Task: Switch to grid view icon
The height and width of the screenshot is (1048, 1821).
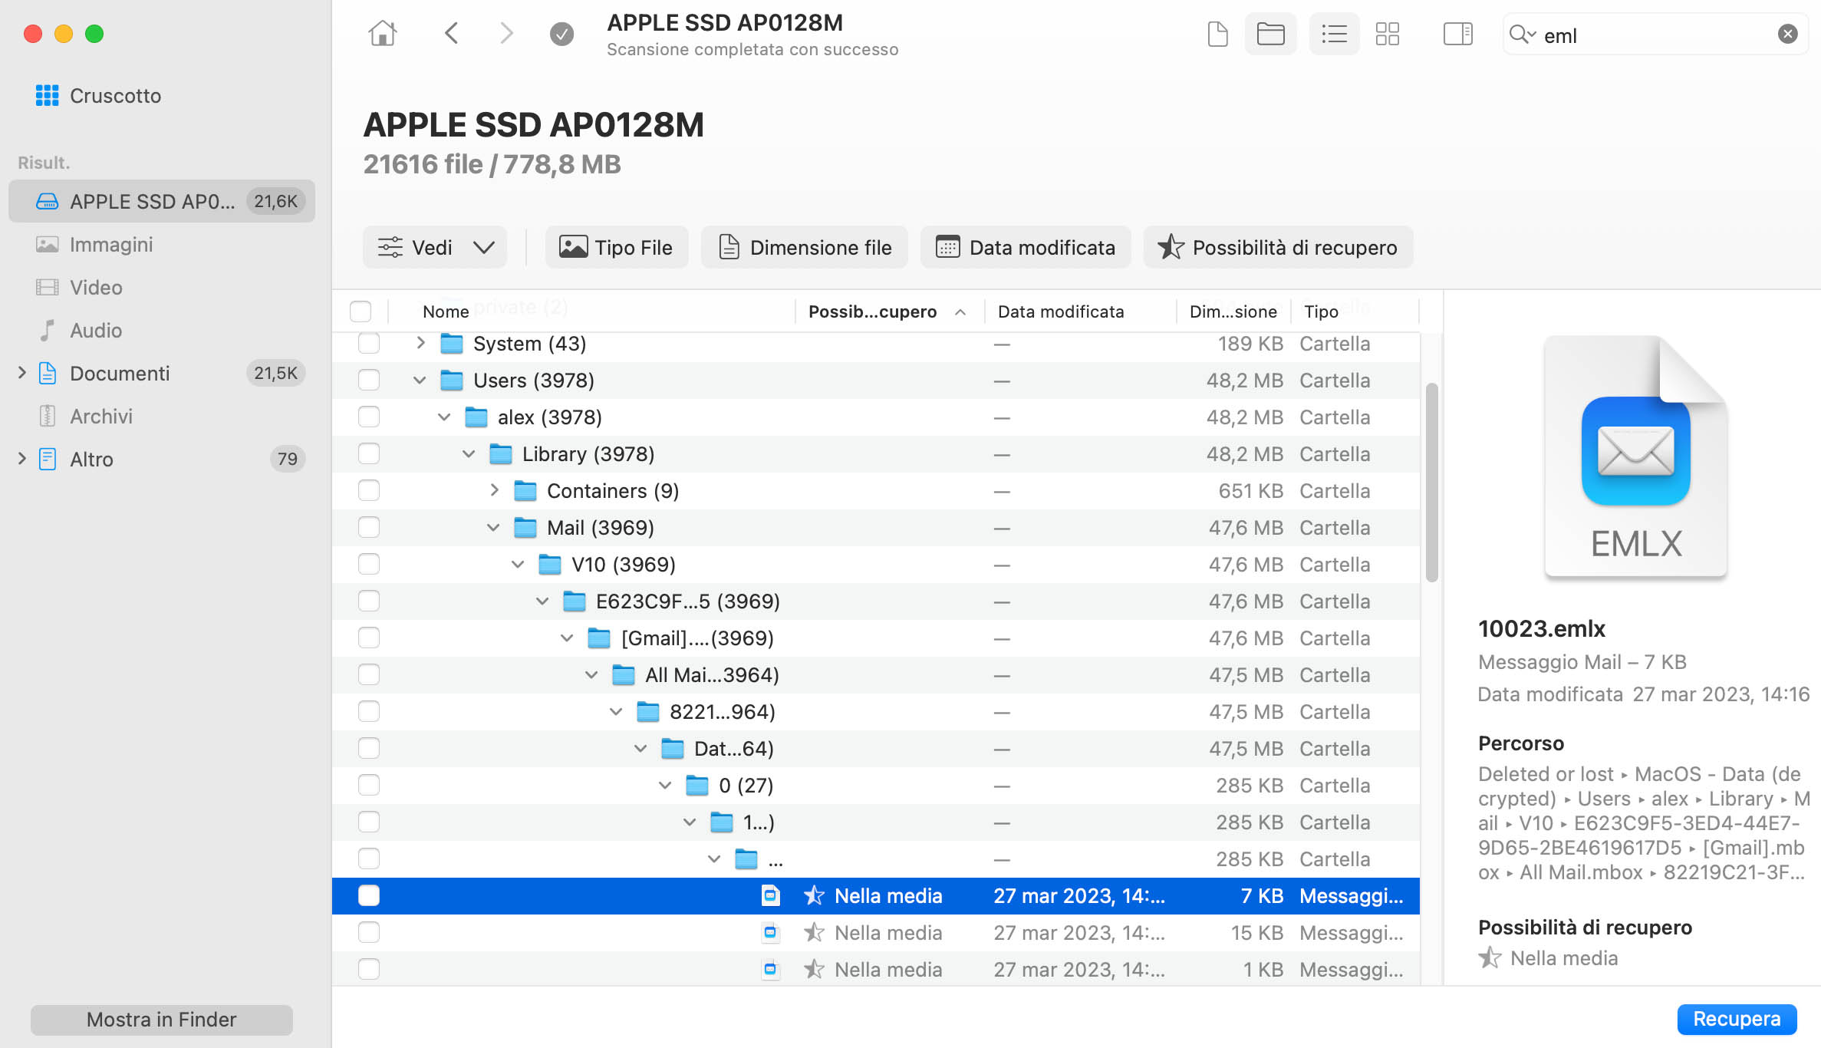Action: point(1388,35)
